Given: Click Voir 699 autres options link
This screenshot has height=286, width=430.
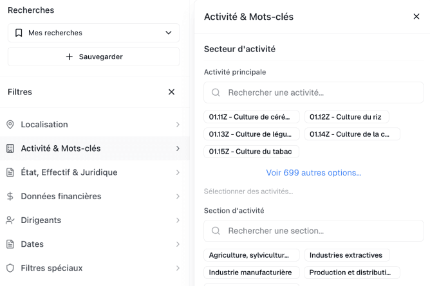Looking at the screenshot, I should (x=313, y=173).
